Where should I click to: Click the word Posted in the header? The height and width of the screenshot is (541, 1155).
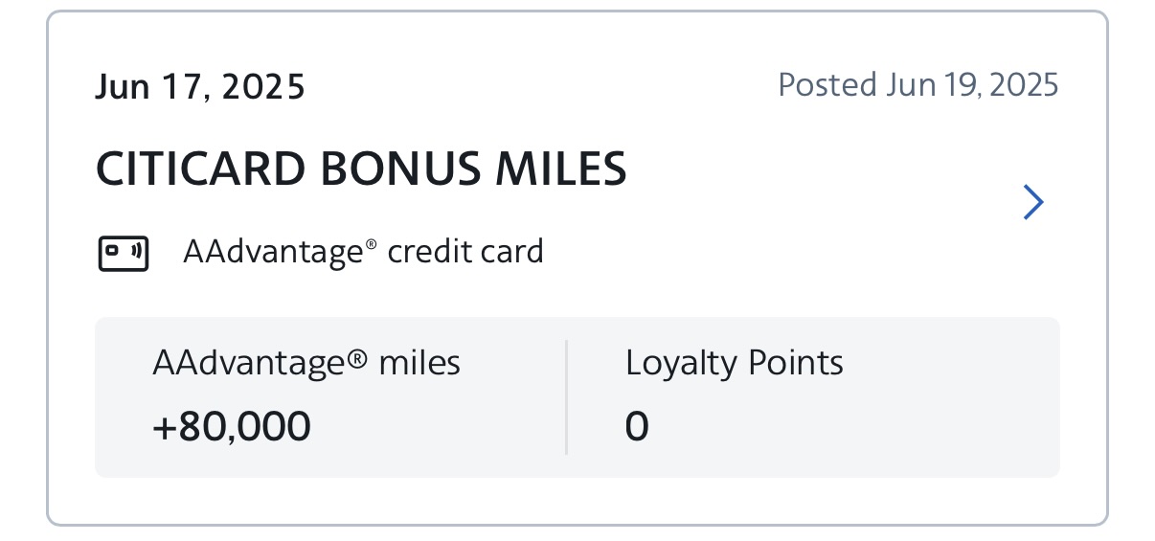point(827,85)
